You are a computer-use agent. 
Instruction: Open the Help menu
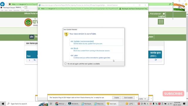27,10
